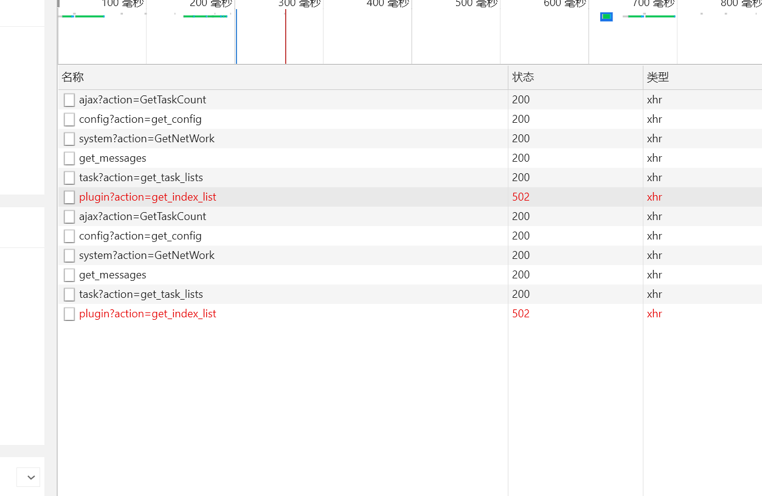Image resolution: width=762 pixels, height=496 pixels.
Task: Click the file icon of second task?action=get_task_lists request
Action: click(x=69, y=294)
